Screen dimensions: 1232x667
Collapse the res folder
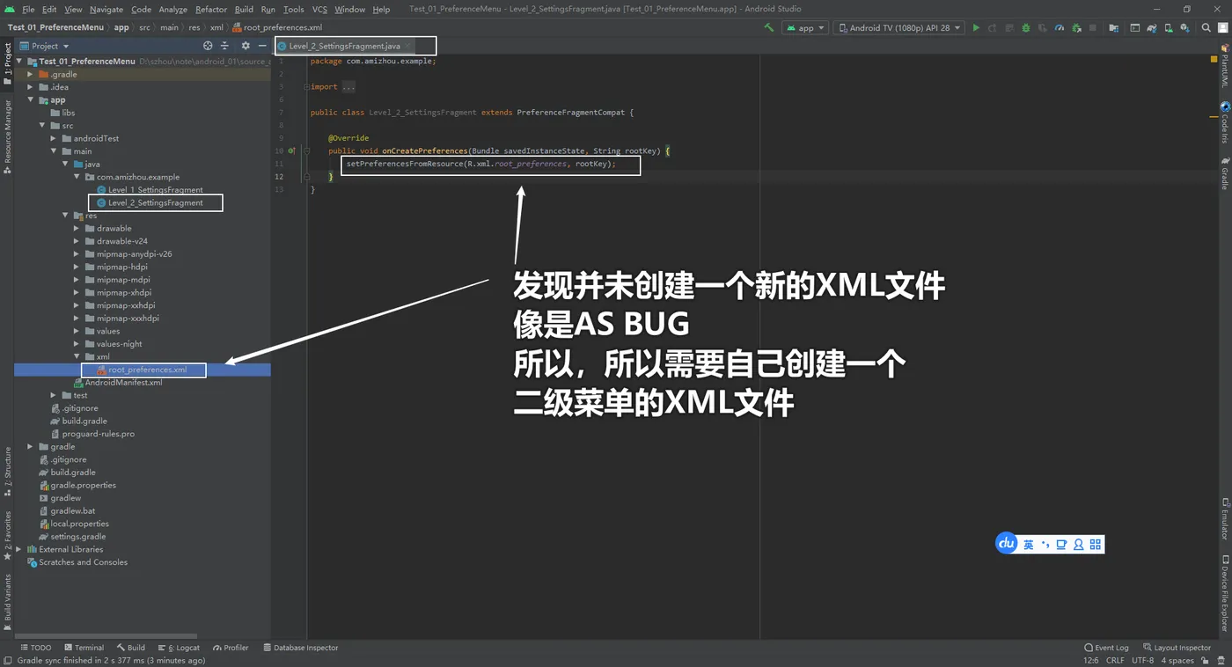[x=65, y=216]
